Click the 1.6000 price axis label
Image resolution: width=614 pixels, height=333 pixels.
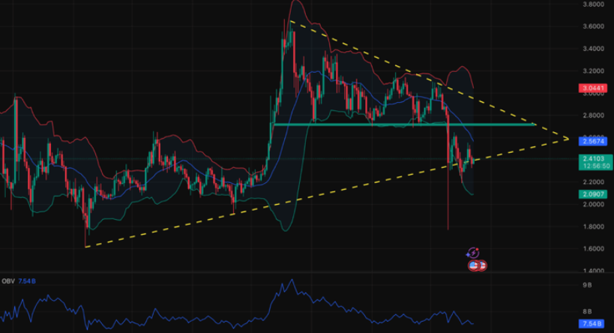tap(593, 249)
